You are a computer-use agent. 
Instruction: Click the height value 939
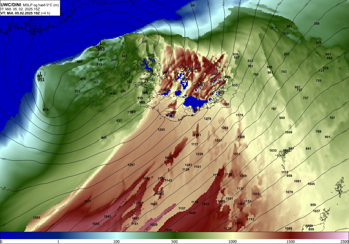236,54
